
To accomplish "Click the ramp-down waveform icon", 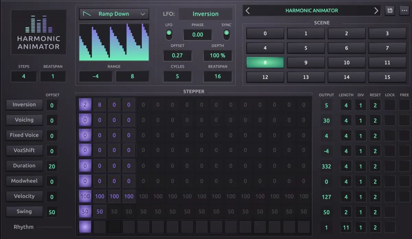I will click(x=88, y=14).
